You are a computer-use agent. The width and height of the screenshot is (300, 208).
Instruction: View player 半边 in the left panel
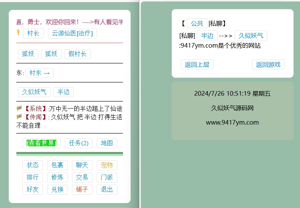pyautogui.click(x=64, y=92)
